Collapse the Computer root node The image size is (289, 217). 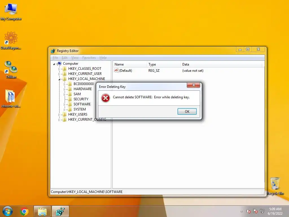pos(54,64)
